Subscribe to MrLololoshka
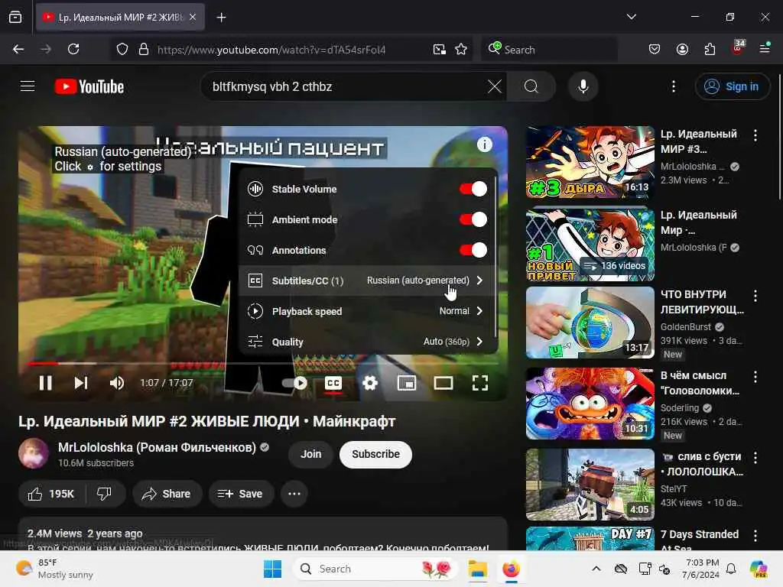Viewport: 783px width, 587px height. pos(375,454)
